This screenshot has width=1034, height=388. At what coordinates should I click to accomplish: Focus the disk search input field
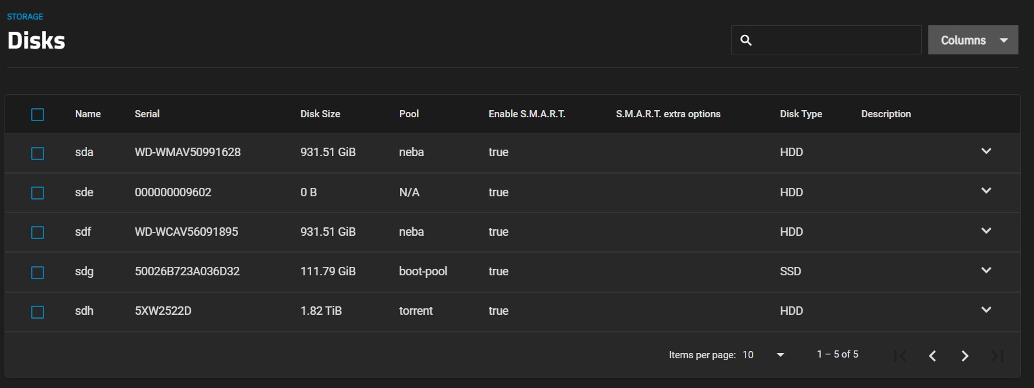[x=836, y=40]
